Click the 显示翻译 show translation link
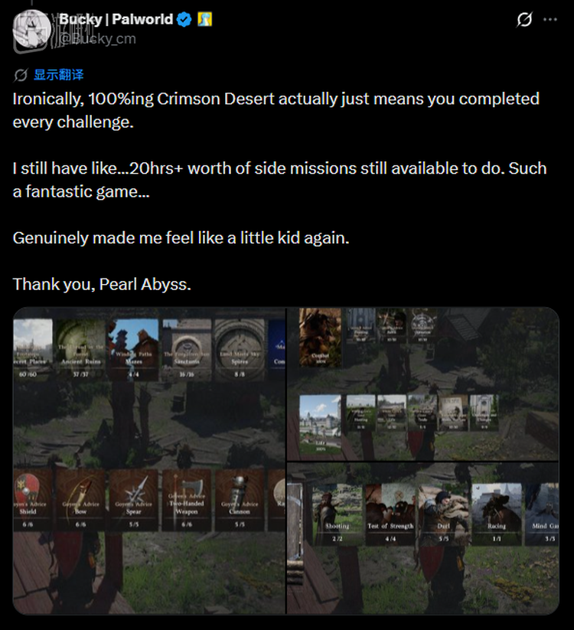This screenshot has width=574, height=630. click(x=59, y=75)
